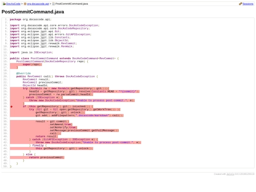256x192 pixels.
Task: Click '} catch (IOException e) {' line
Action: click(43, 97)
